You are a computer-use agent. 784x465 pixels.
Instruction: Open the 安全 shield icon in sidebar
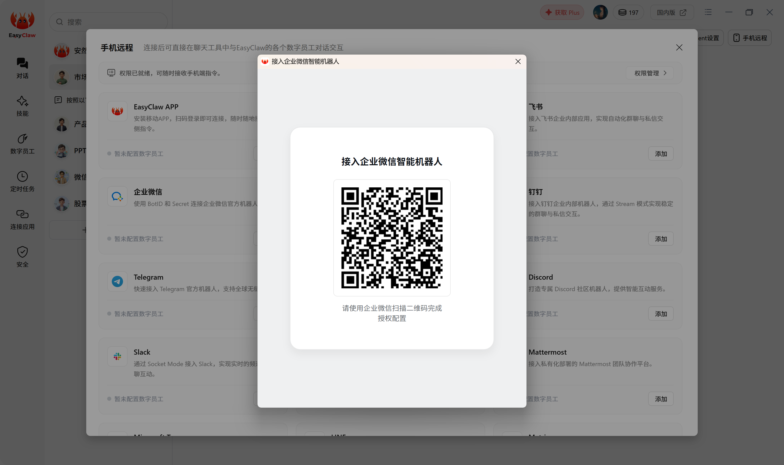[x=22, y=257]
